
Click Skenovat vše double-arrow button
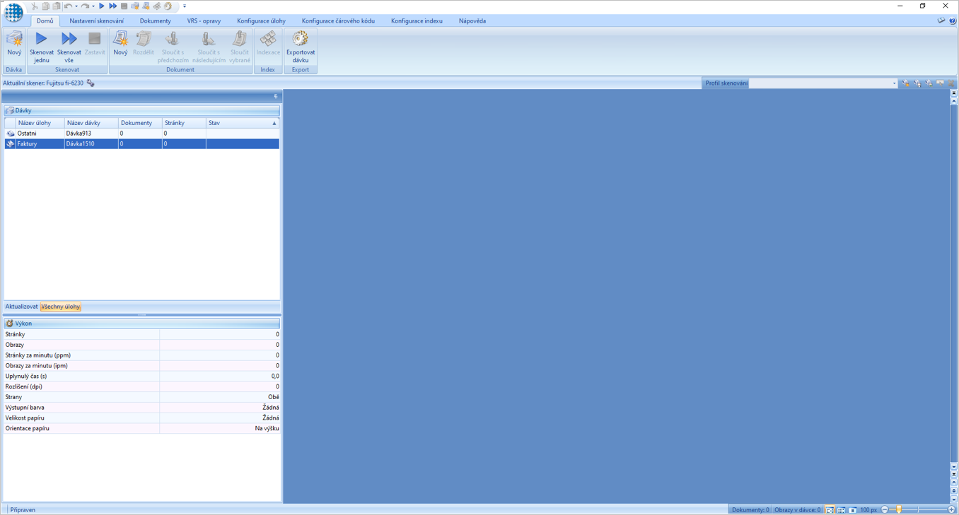tap(69, 47)
